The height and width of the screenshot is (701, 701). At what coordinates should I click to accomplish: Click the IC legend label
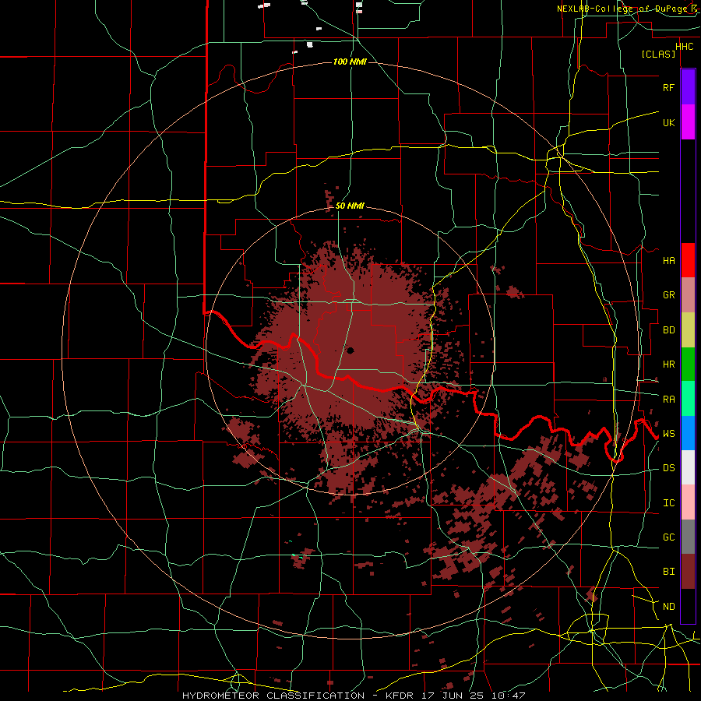(x=668, y=503)
